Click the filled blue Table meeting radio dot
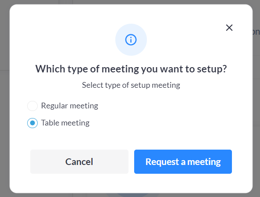Image resolution: width=260 pixels, height=197 pixels. coord(32,123)
